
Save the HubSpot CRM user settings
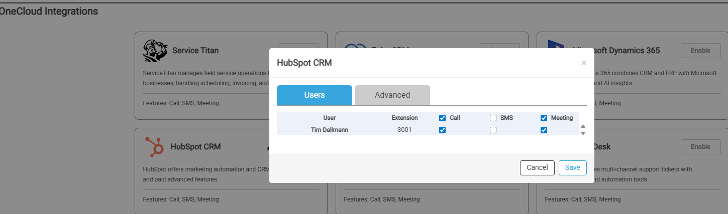point(572,168)
